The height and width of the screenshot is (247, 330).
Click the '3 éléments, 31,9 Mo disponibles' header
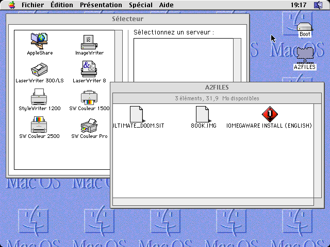pos(217,98)
